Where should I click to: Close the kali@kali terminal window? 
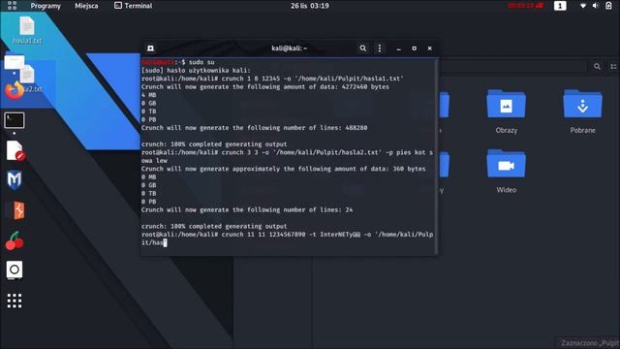pyautogui.click(x=430, y=48)
